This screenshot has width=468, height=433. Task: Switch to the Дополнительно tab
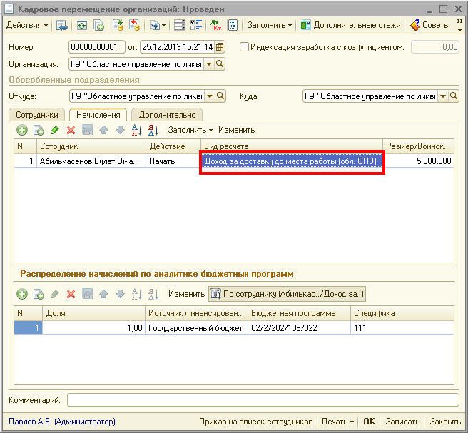(x=167, y=114)
